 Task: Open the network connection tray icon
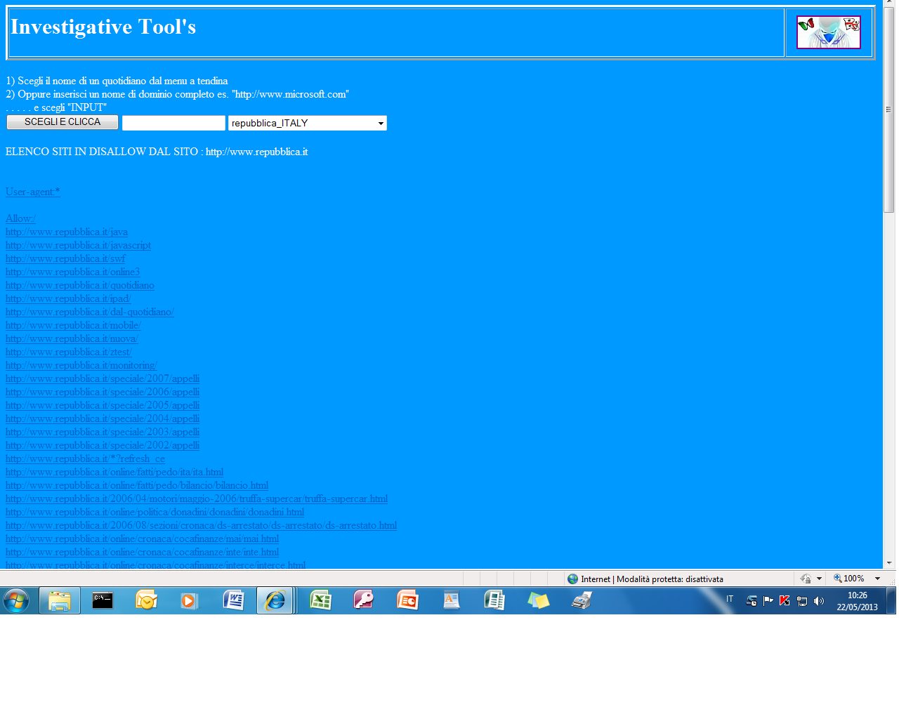coord(802,601)
